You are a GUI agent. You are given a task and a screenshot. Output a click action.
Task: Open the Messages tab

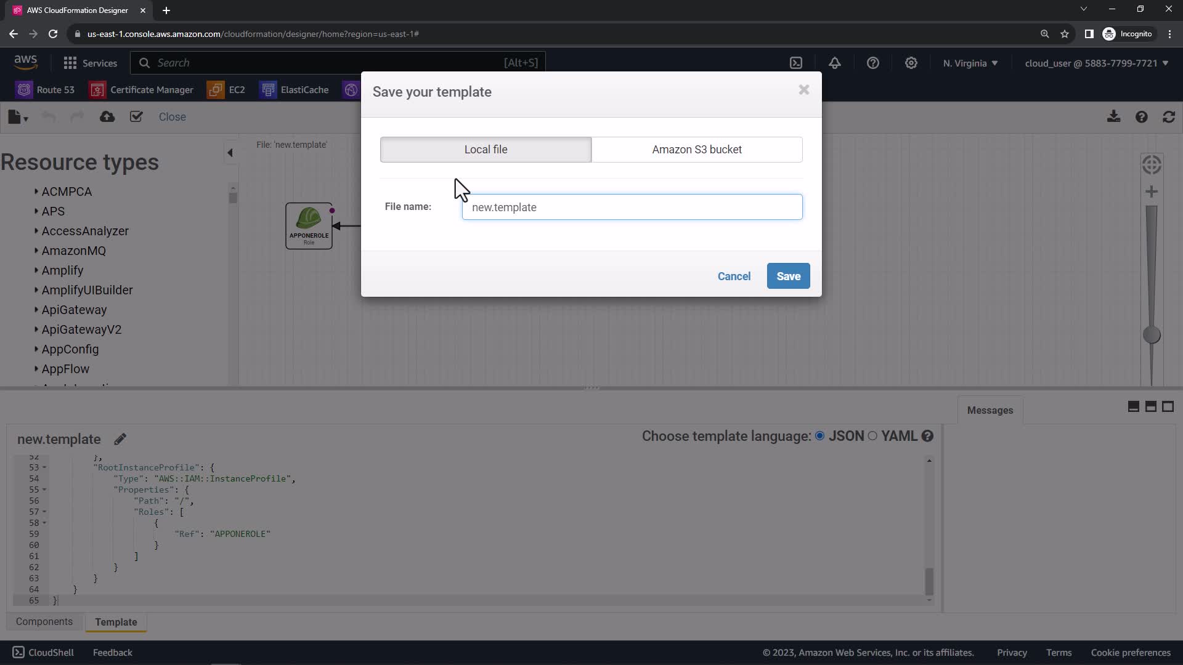click(x=990, y=410)
